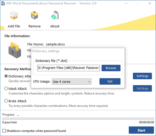Expand the CPU Usage cores dropdown
Viewport: 156px width, 136px height.
click(72, 82)
